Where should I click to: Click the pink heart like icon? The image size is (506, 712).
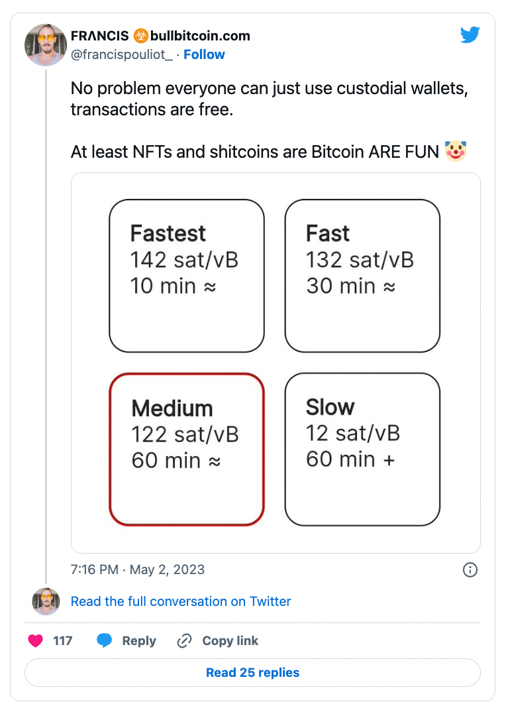(36, 641)
